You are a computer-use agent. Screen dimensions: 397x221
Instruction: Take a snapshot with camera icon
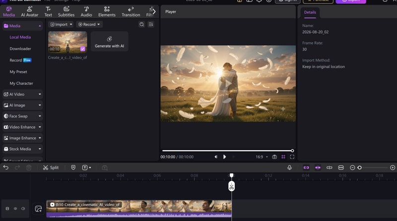pyautogui.click(x=274, y=157)
